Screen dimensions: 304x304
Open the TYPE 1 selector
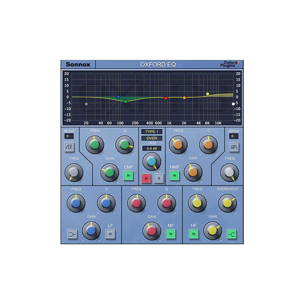pos(152,131)
